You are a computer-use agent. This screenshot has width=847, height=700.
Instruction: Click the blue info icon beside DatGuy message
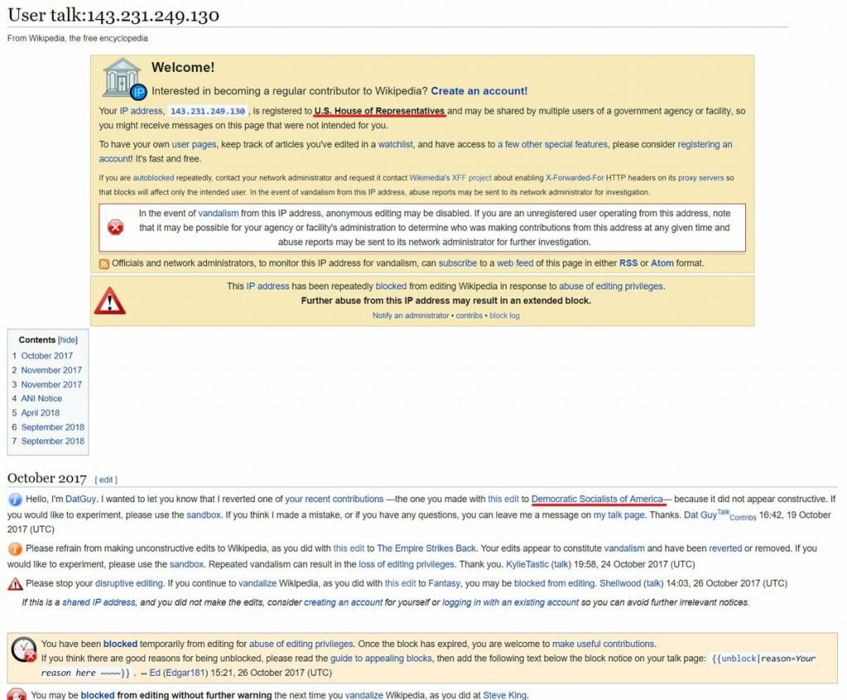[x=15, y=500]
